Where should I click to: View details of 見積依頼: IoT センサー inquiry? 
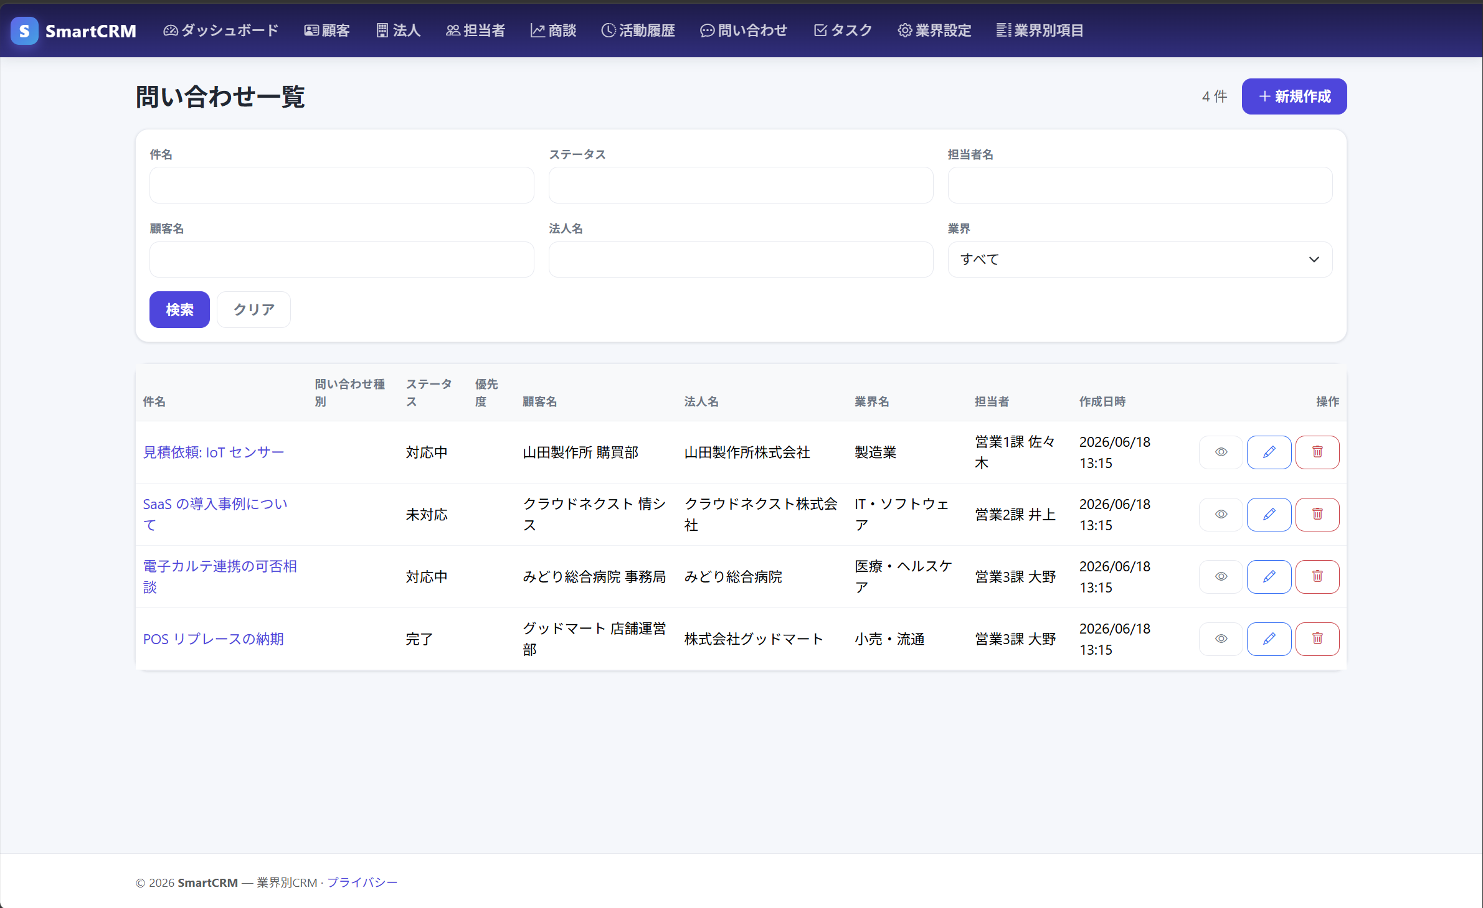pyautogui.click(x=1221, y=452)
